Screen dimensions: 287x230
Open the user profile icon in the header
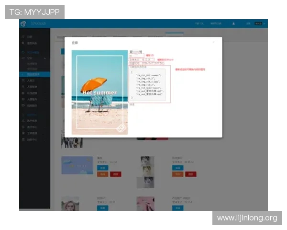click(x=233, y=23)
